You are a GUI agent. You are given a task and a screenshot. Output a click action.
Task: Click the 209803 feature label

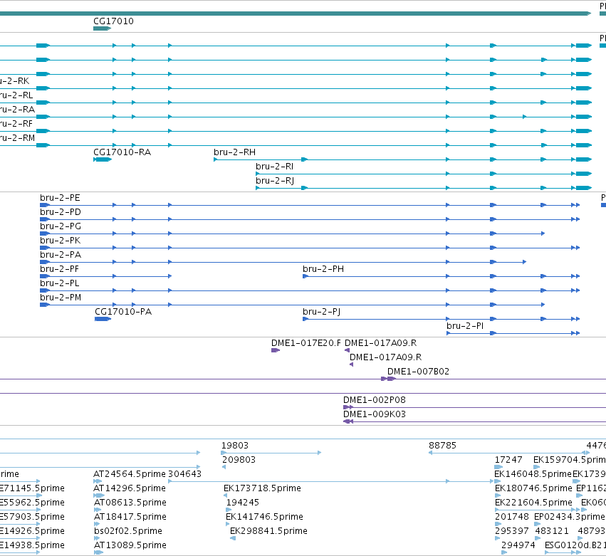coord(239,460)
